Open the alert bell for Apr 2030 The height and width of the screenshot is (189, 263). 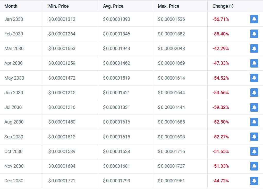click(x=254, y=63)
